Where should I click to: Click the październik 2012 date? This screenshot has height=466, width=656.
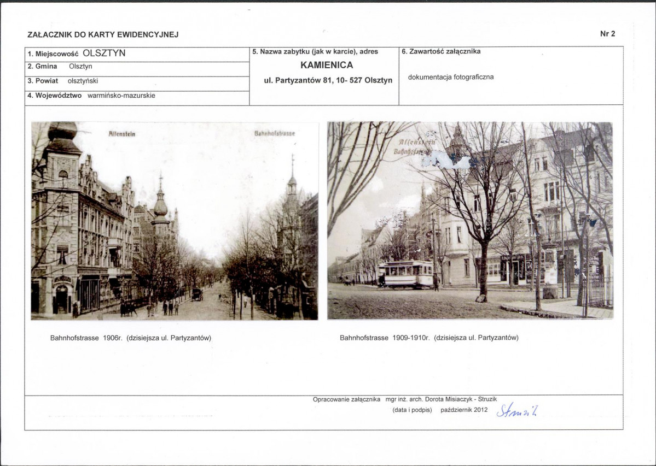(x=463, y=410)
